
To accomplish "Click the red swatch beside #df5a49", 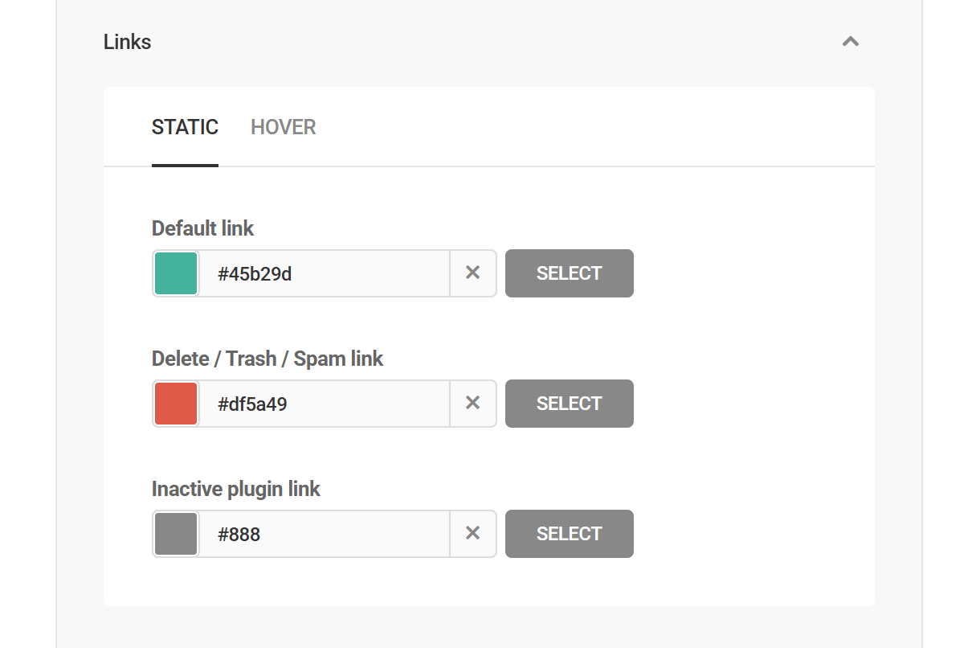I will pos(175,404).
